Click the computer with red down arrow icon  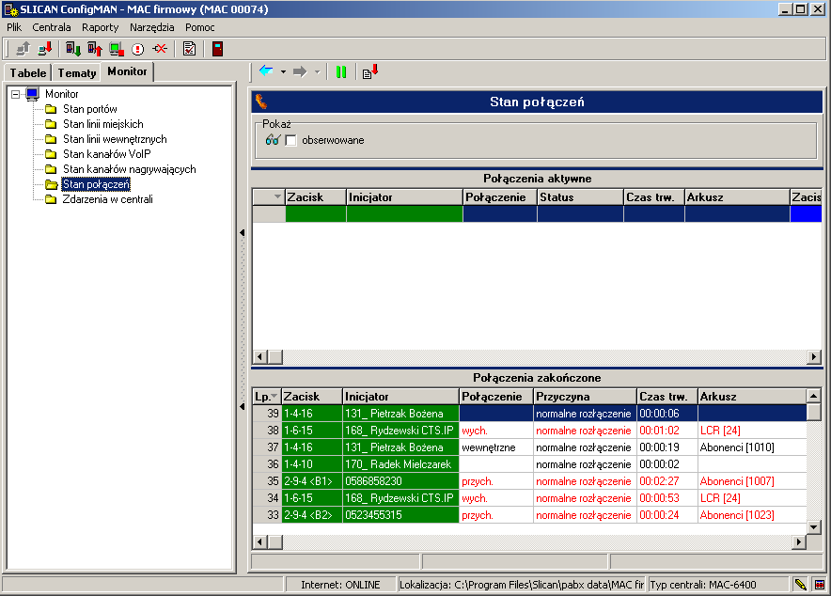[45, 49]
